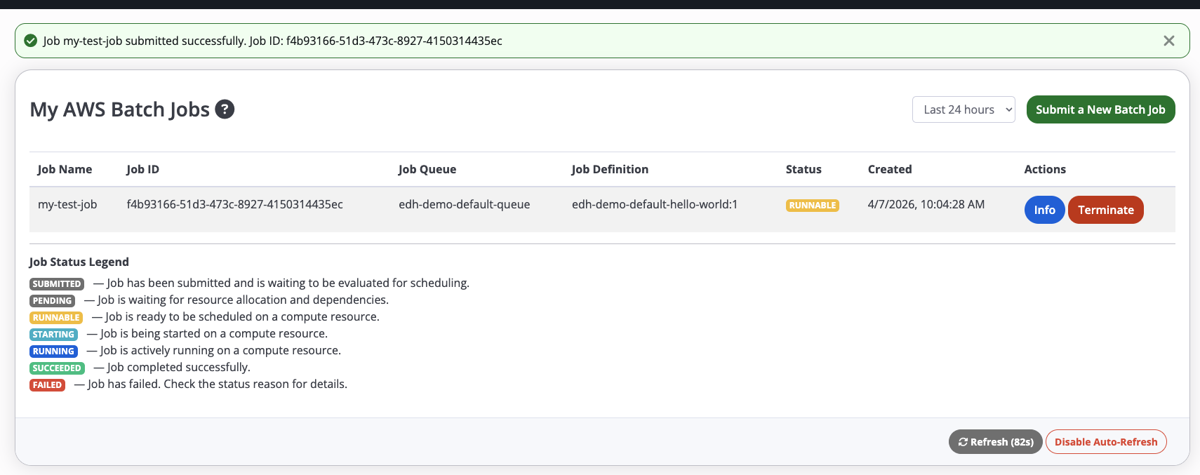The width and height of the screenshot is (1200, 475).
Task: Open the Last 24 hours time range dropdown
Action: click(963, 109)
